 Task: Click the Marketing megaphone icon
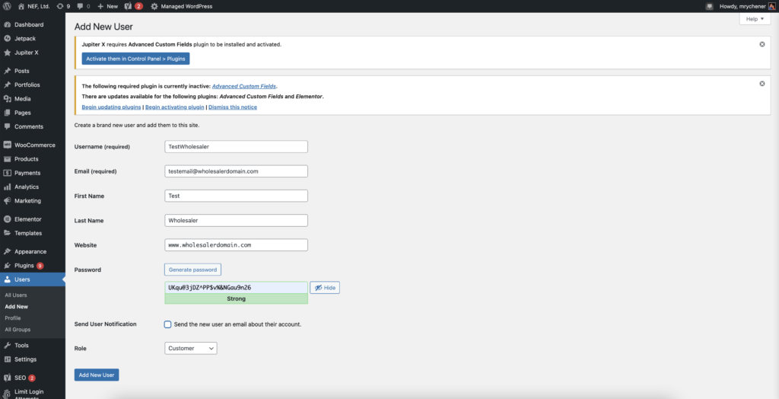coord(7,200)
